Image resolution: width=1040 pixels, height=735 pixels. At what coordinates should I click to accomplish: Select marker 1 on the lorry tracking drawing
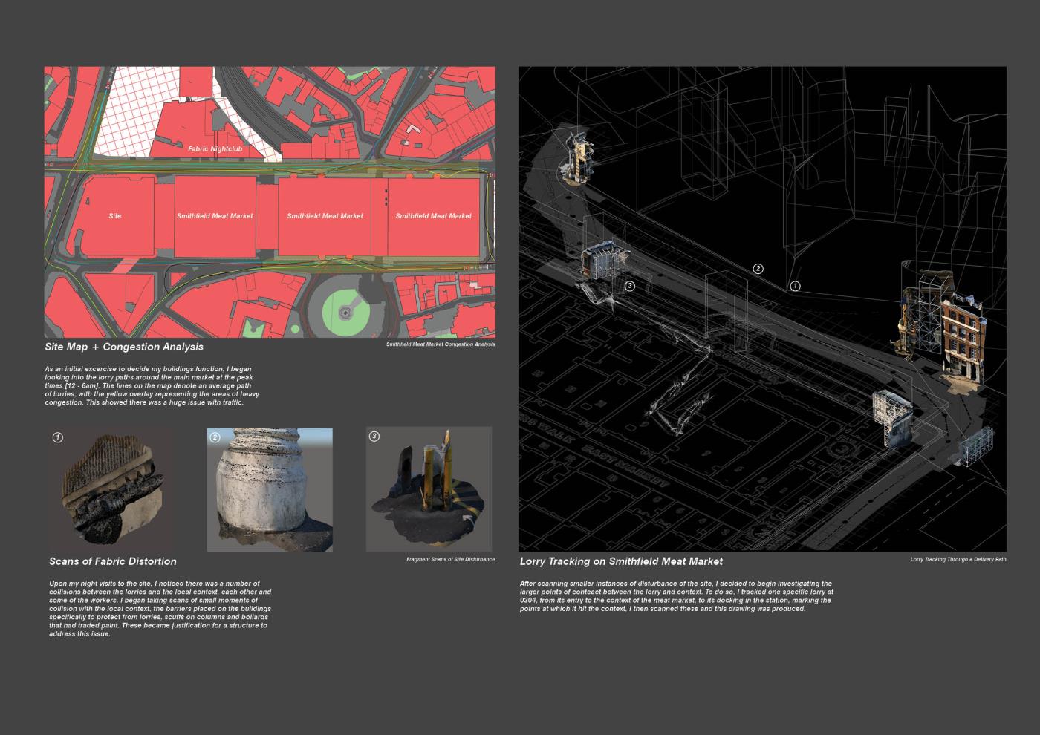tap(795, 286)
